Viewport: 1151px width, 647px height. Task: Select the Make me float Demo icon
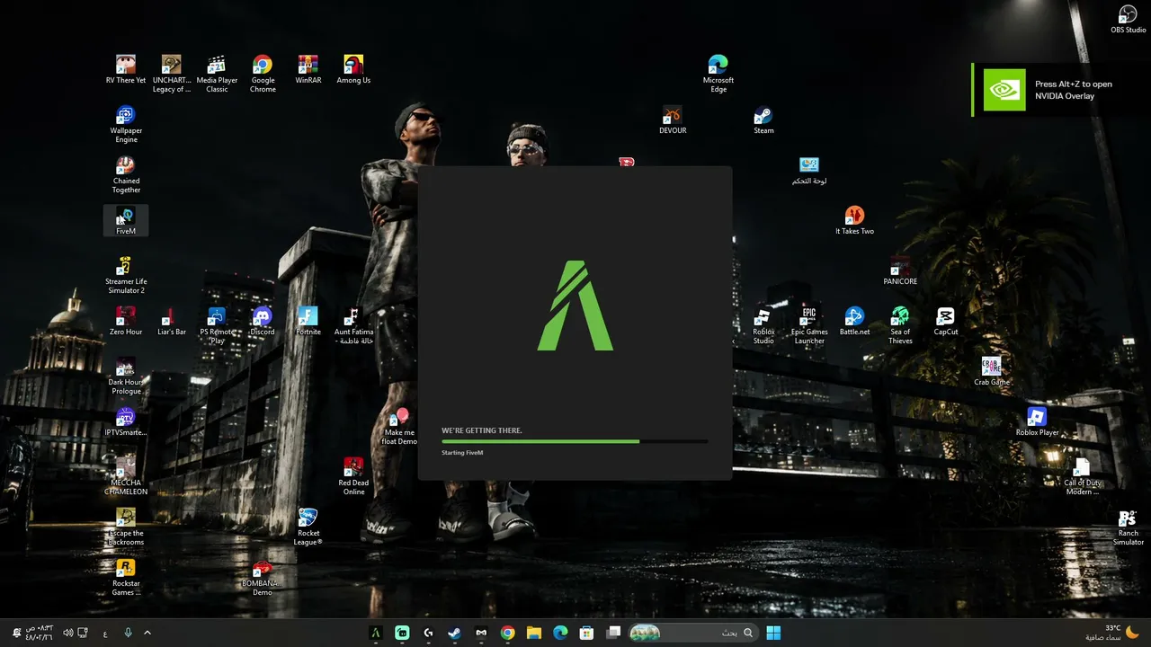[399, 426]
